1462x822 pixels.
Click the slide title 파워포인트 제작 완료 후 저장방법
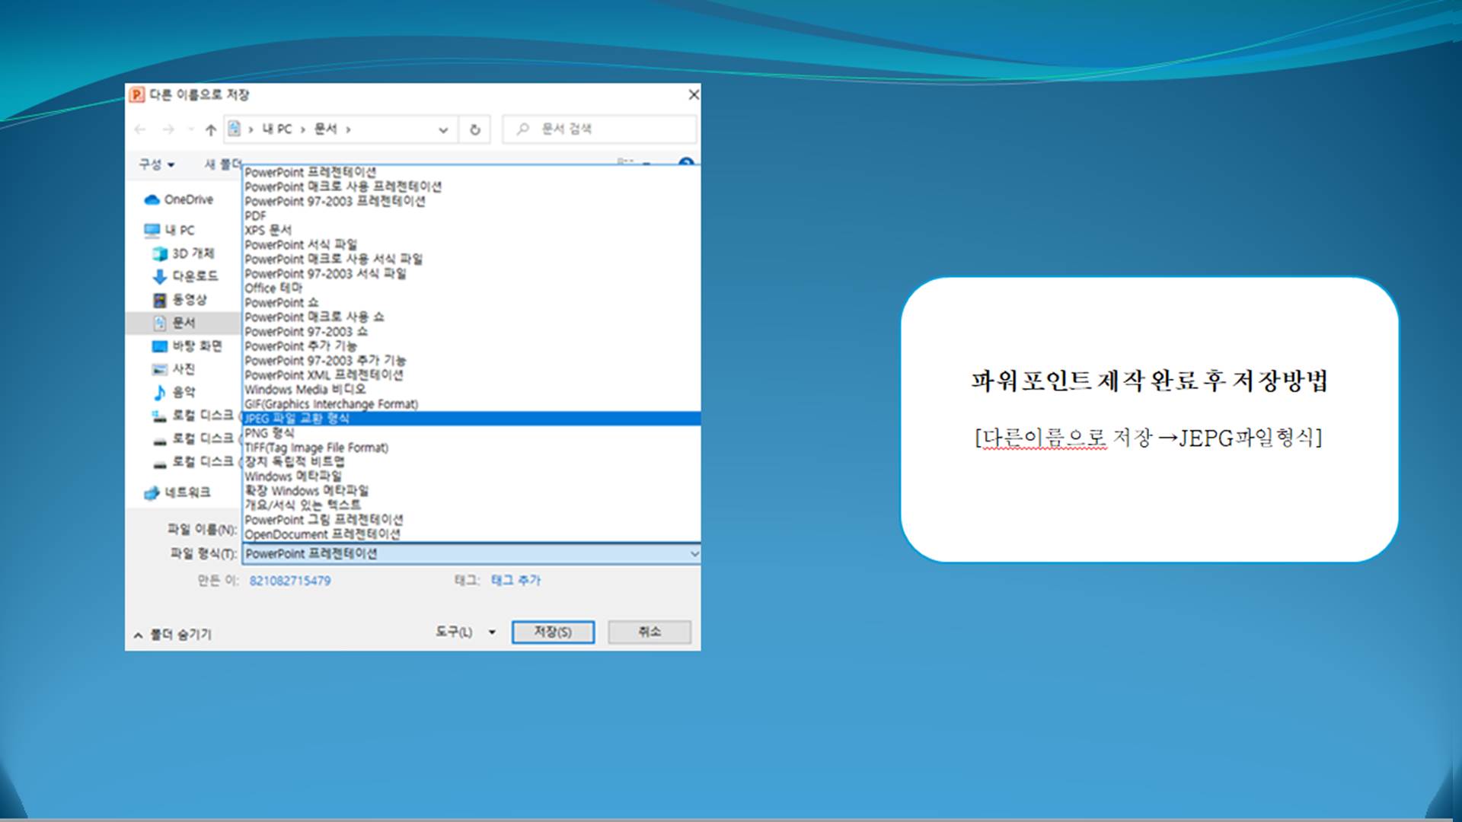(1149, 381)
